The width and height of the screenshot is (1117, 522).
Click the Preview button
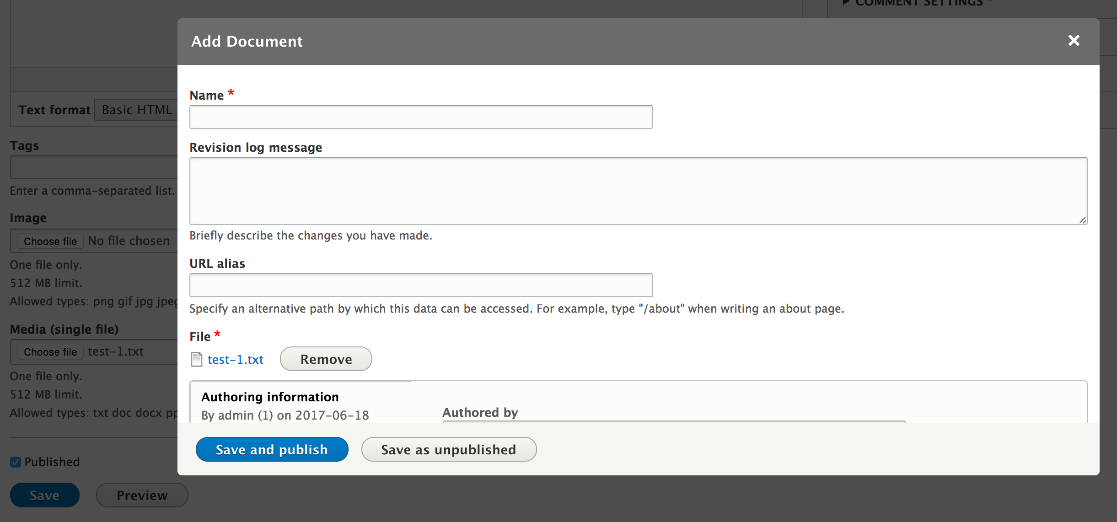click(142, 495)
